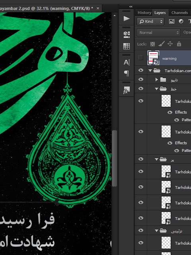Open the Paragraph panel icon

[x=127, y=73]
